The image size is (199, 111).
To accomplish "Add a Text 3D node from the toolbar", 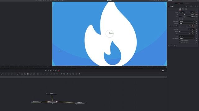I will pos(67,74).
